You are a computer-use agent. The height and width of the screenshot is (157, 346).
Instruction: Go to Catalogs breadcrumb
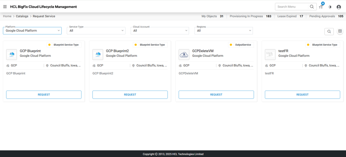(x=22, y=16)
